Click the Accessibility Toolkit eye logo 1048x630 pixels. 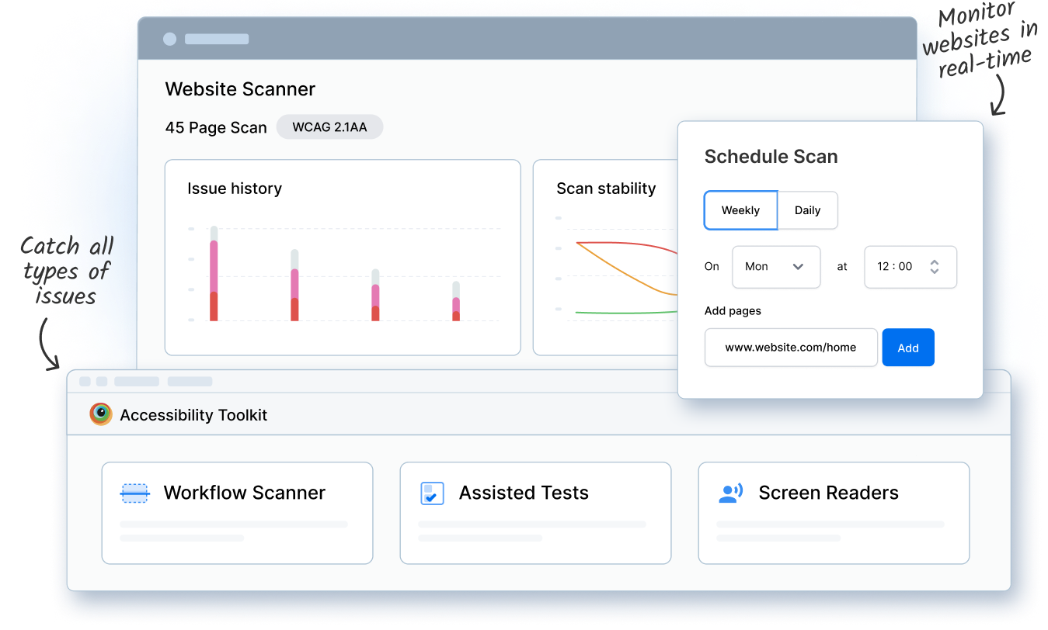point(101,414)
